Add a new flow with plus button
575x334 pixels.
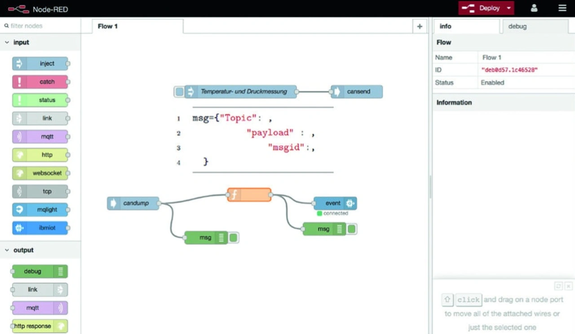pyautogui.click(x=419, y=26)
